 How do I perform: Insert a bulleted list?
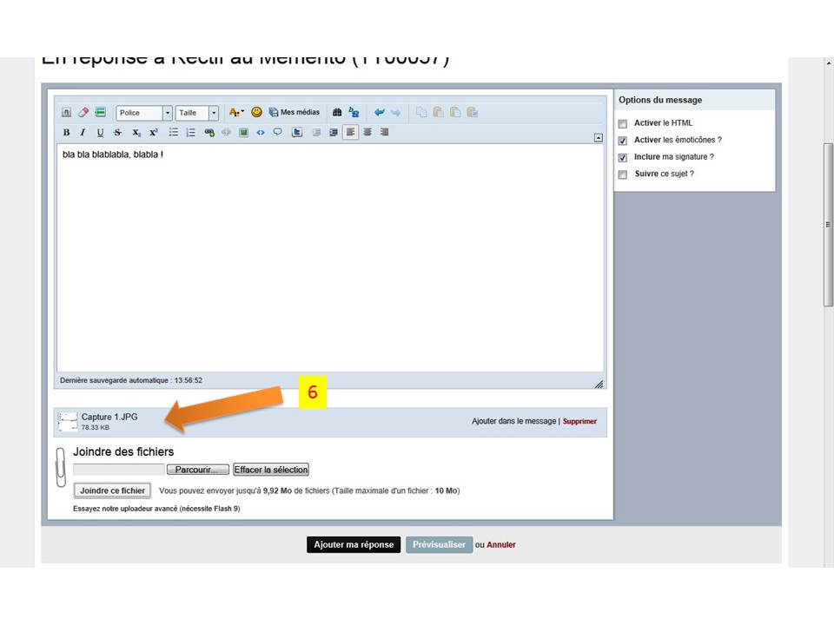174,133
